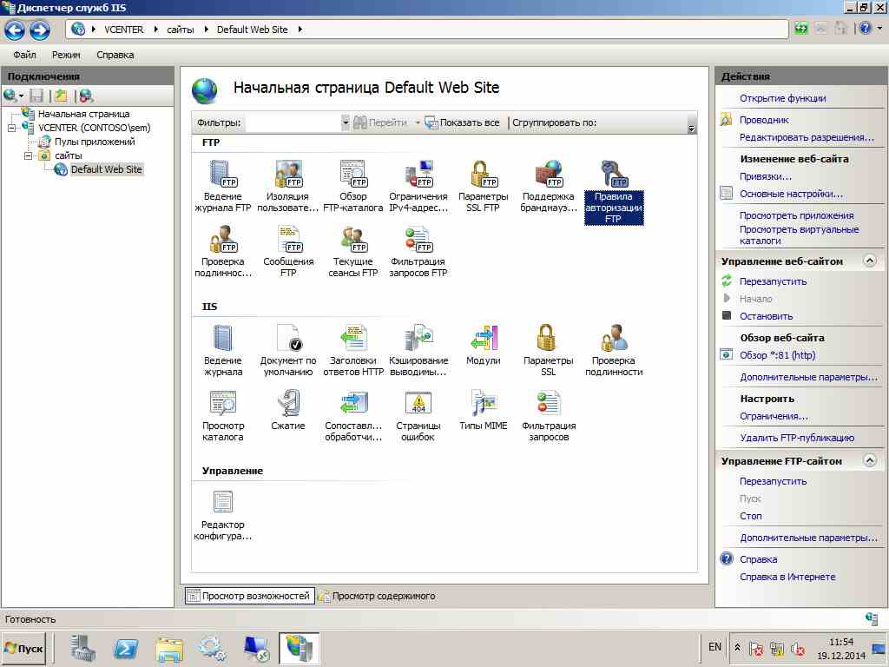
Task: Click the EN language indicator
Action: (x=715, y=647)
